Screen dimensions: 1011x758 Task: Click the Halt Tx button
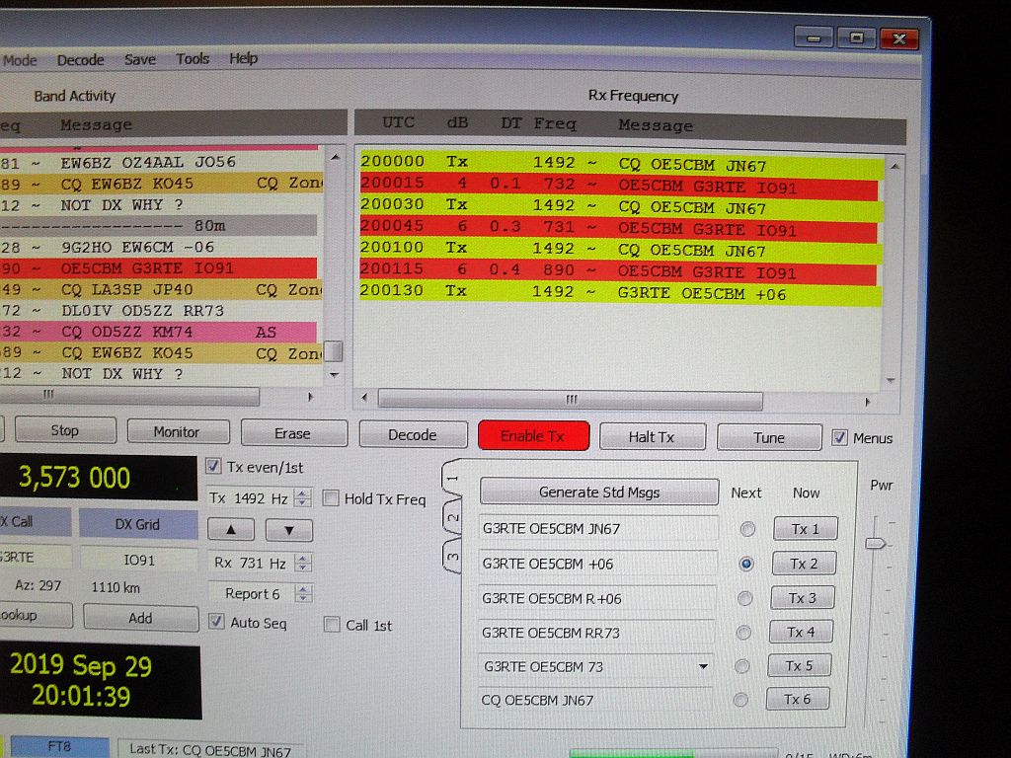tap(653, 436)
